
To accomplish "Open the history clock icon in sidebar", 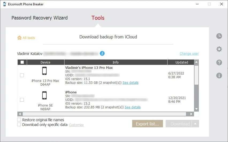I will click(219, 36).
